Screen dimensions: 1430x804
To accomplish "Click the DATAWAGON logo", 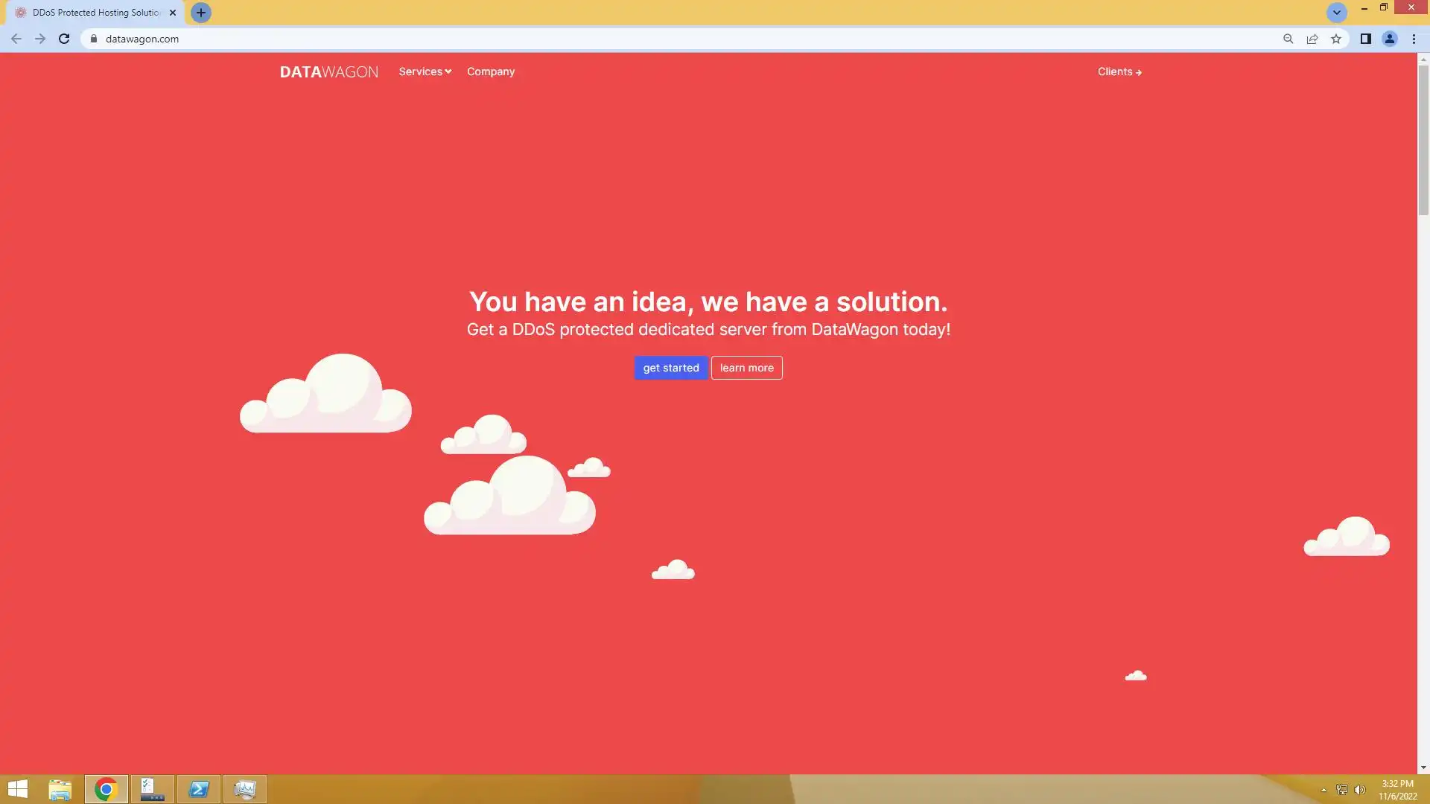I will click(328, 71).
